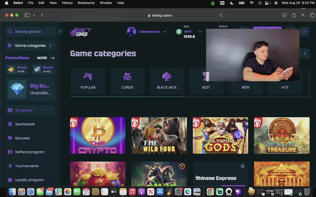Screen dimensions: 316x197
Task: Open Loyalty program from sidebar
Action: click(x=30, y=180)
